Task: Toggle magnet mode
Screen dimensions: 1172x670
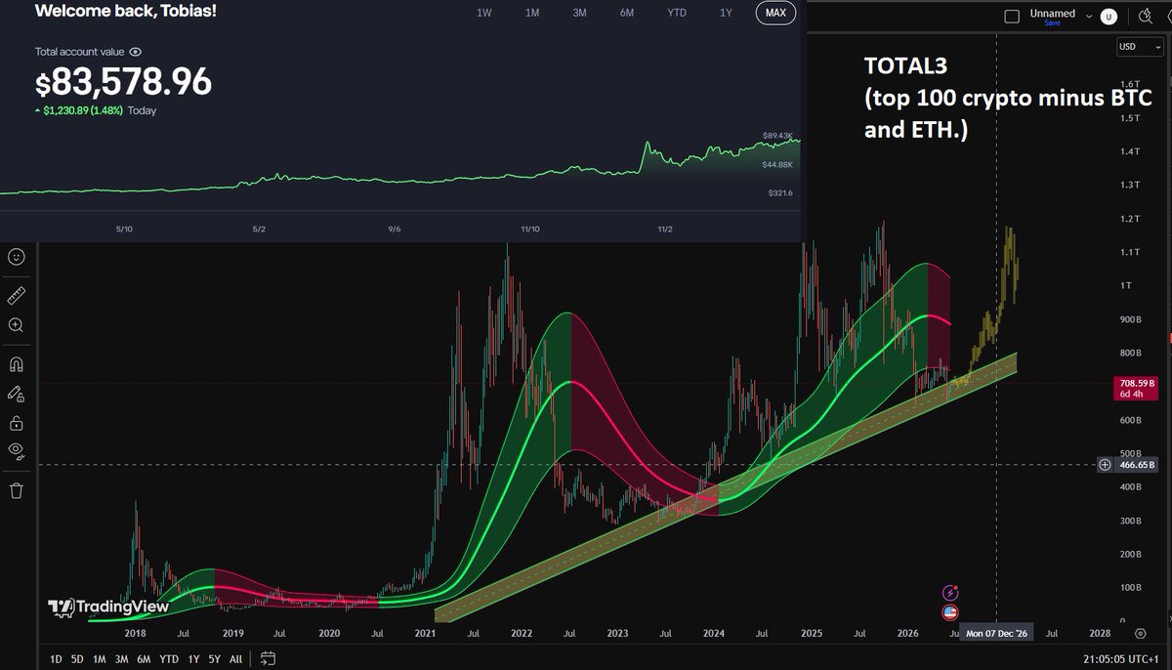Action: (x=16, y=364)
